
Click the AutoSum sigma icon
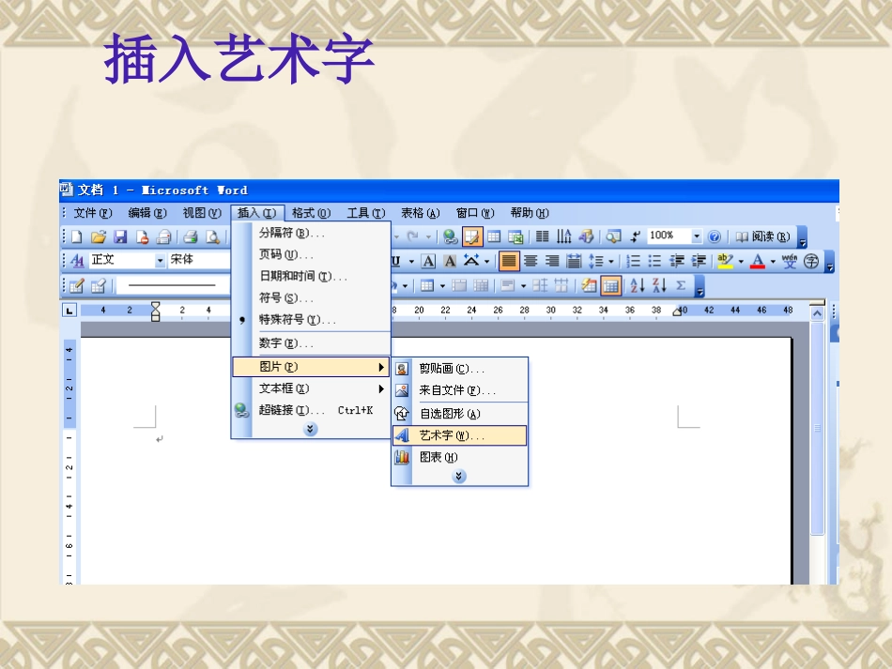tap(681, 285)
